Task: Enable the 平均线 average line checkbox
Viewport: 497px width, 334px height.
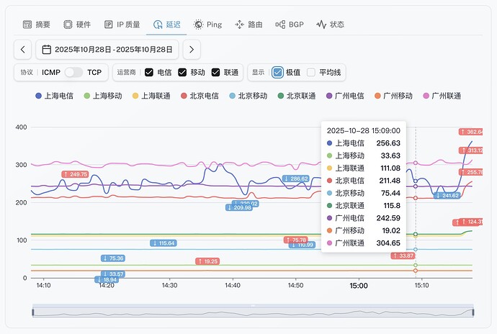Action: pos(311,73)
